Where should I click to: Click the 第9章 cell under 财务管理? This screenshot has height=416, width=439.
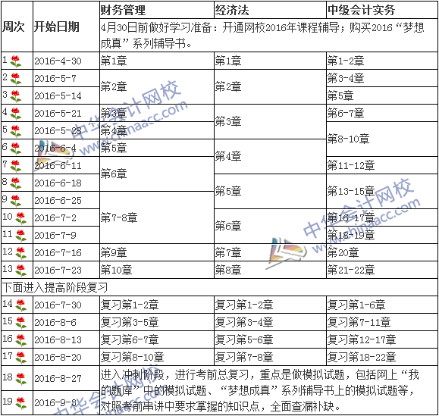click(157, 252)
